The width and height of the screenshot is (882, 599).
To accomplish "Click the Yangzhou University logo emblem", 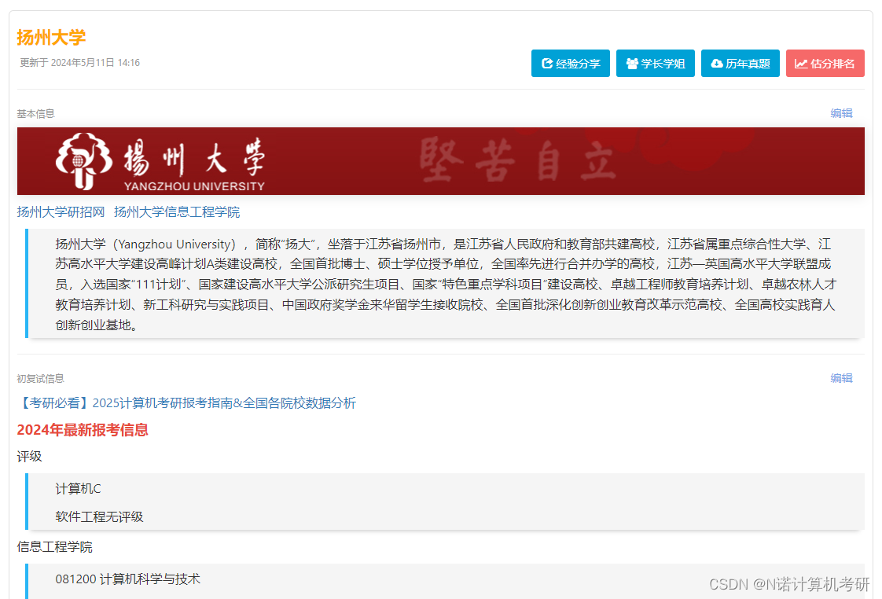I will pyautogui.click(x=84, y=161).
